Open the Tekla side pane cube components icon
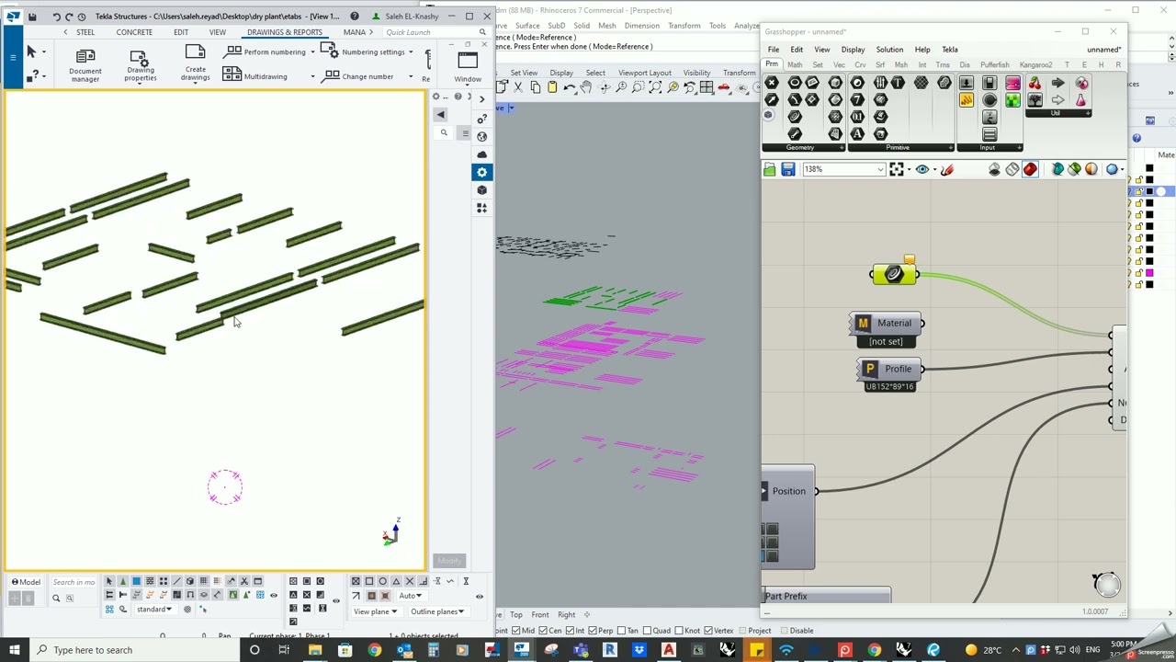Screen dimensions: 1176x662 point(481,190)
